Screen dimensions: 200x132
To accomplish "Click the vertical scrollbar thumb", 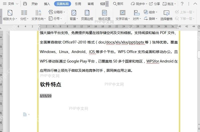I will [x=198, y=54].
